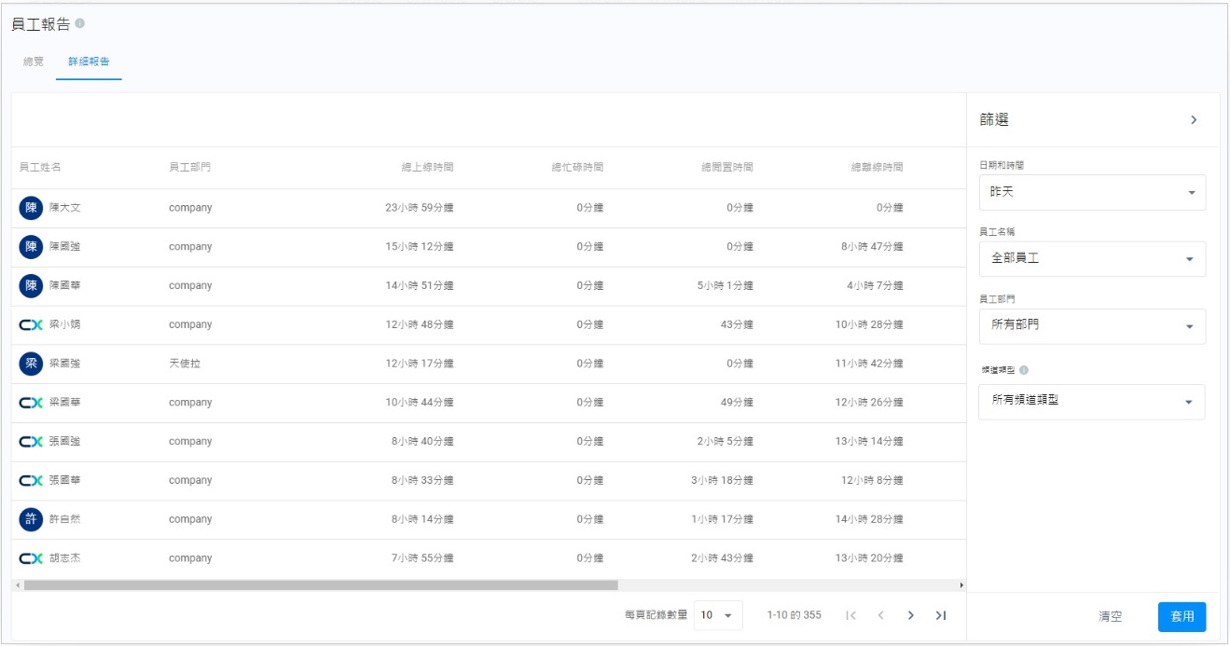Click the info icon next to 頻道類型

click(1024, 370)
